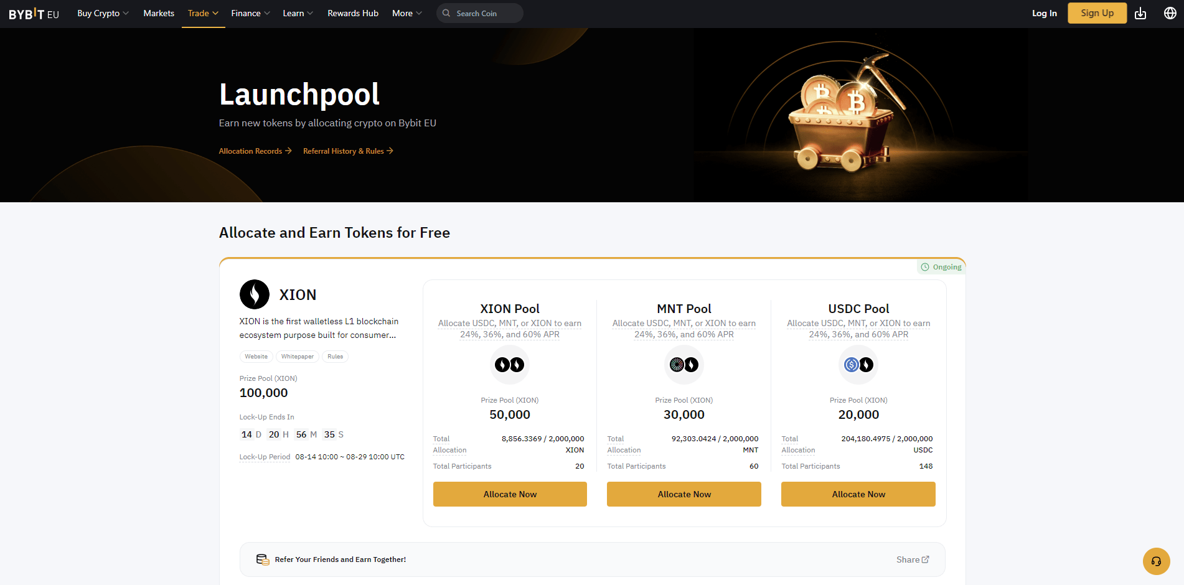Open Referral History & Rules link
Screen dimensions: 1184x585
click(x=348, y=151)
